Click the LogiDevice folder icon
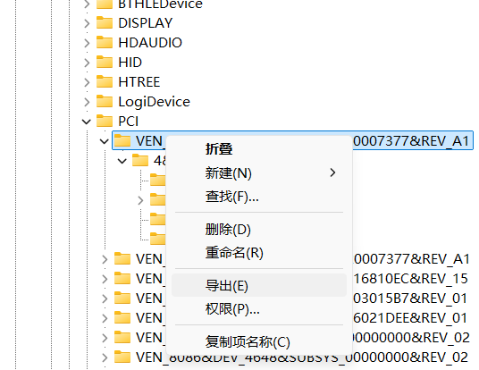Image resolution: width=479 pixels, height=370 pixels. pyautogui.click(x=105, y=101)
